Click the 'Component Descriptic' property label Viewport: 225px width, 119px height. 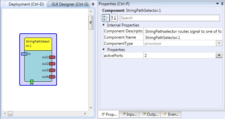click(x=123, y=31)
